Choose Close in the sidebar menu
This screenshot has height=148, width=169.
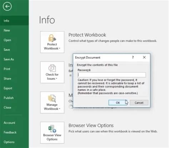(x=14, y=108)
